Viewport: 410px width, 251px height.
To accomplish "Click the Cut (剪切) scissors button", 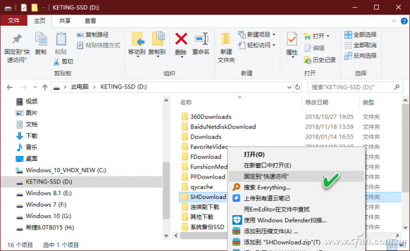I will pos(63,62).
